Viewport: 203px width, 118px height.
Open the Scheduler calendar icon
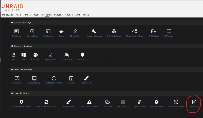click(71, 78)
